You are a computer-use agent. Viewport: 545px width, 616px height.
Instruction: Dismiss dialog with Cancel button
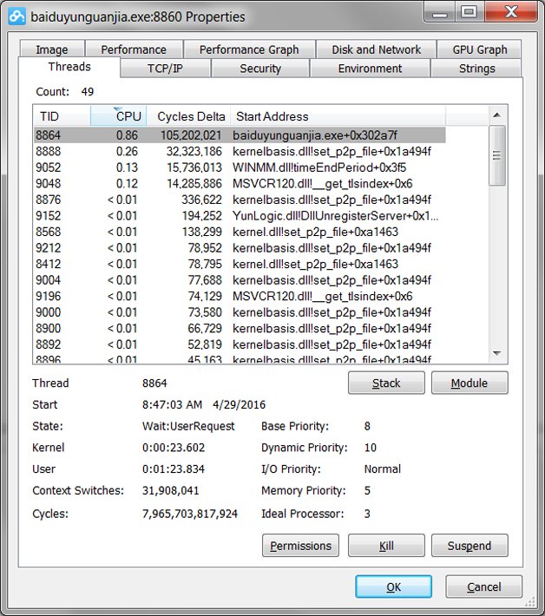point(483,587)
